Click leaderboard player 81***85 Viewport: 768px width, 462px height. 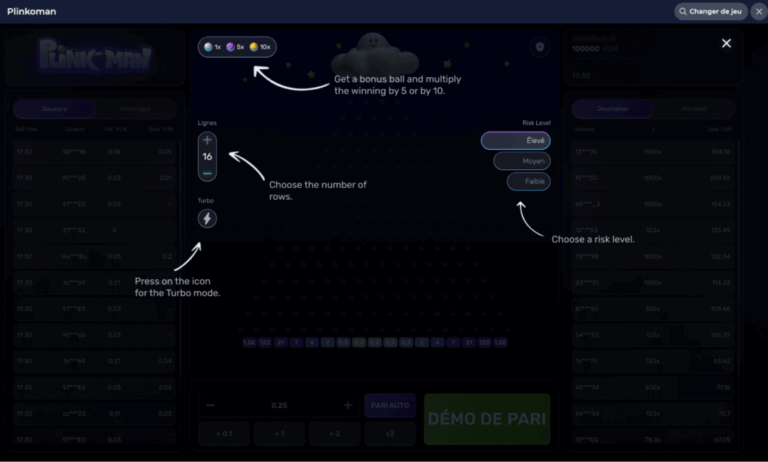click(x=586, y=309)
